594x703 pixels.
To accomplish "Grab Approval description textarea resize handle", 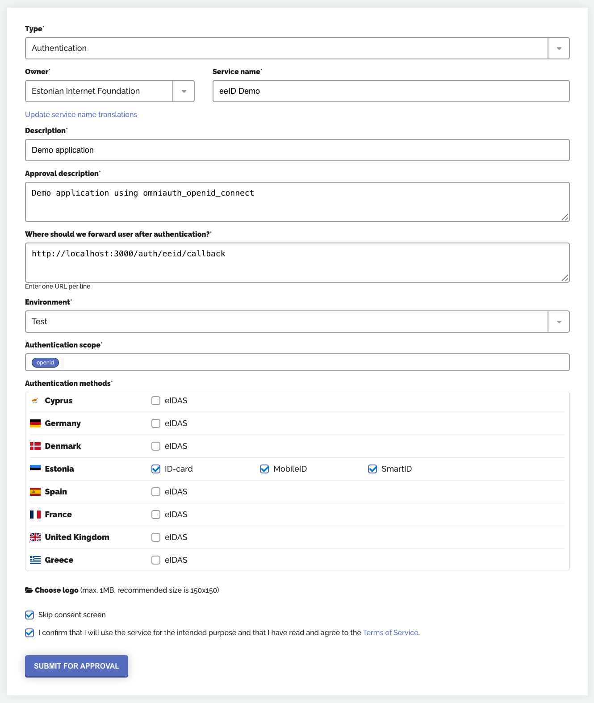I will [565, 217].
